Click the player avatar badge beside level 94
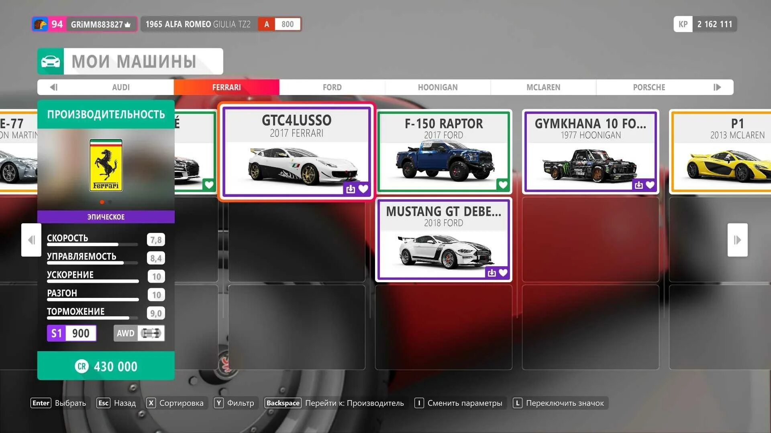 point(40,24)
